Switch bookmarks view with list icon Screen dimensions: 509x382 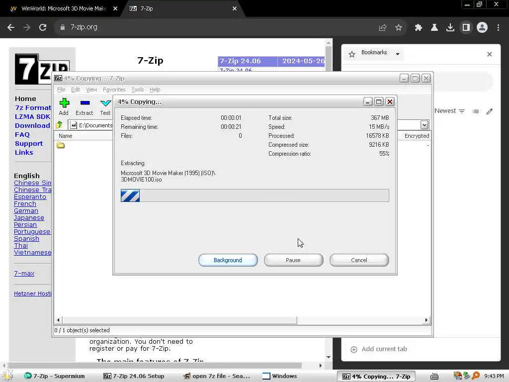476,111
